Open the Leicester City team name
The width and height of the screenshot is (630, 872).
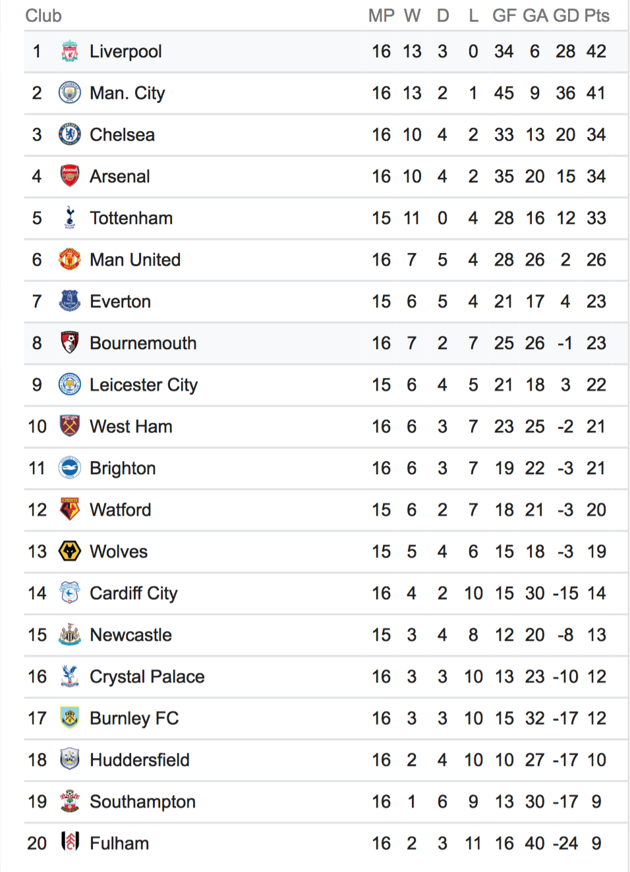[x=144, y=385]
